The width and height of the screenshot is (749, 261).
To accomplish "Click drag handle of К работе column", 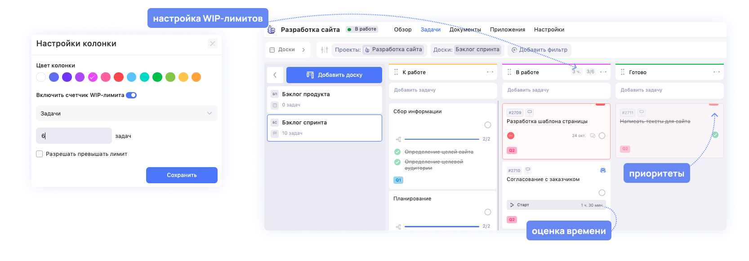I will (396, 72).
